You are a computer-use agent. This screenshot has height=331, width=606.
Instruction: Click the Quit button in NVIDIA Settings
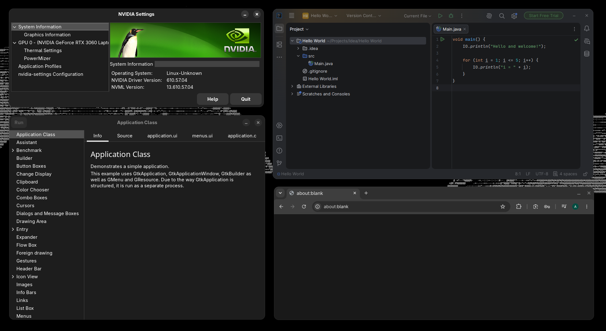pyautogui.click(x=246, y=99)
